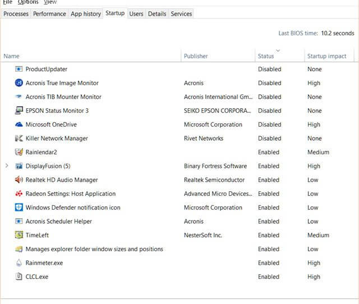The height and width of the screenshot is (304, 359).
Task: Click the Rainlendar2 calendar icon
Action: [x=19, y=152]
